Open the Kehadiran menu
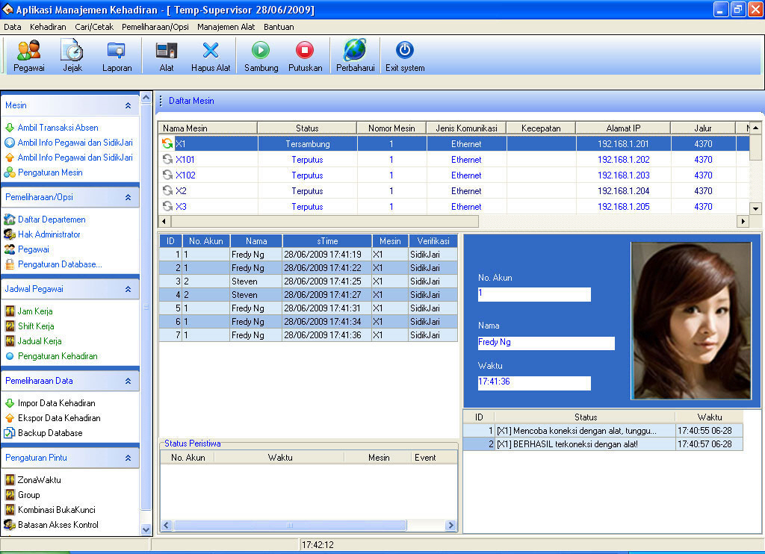This screenshot has height=554, width=765. point(48,27)
